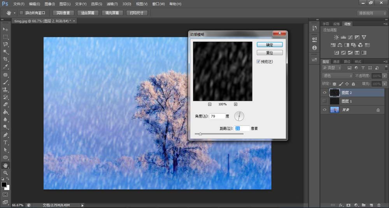Screen dimensions: 389x208
Task: Select the Horizontal Type tool
Action: 5,143
